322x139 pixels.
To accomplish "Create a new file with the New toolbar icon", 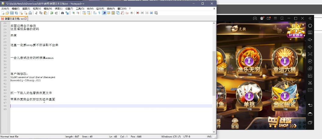I will click(2, 13).
